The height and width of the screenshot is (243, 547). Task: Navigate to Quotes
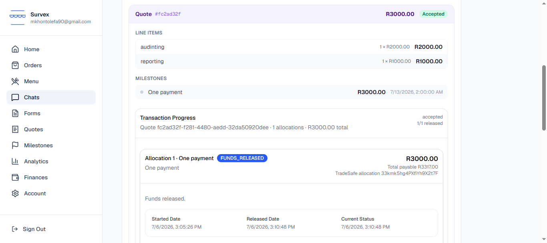pos(51,129)
